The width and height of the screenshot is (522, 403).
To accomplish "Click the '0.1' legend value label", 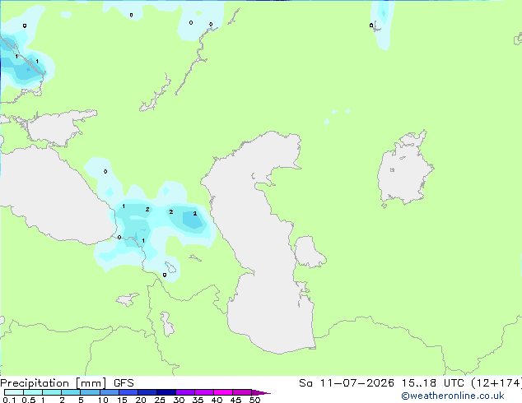I will (9, 400).
